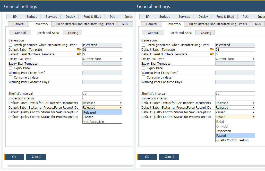The height and width of the screenshot is (171, 265).
Task: Click the Shelf Life interval field in right dialog
Action: coord(235,94)
